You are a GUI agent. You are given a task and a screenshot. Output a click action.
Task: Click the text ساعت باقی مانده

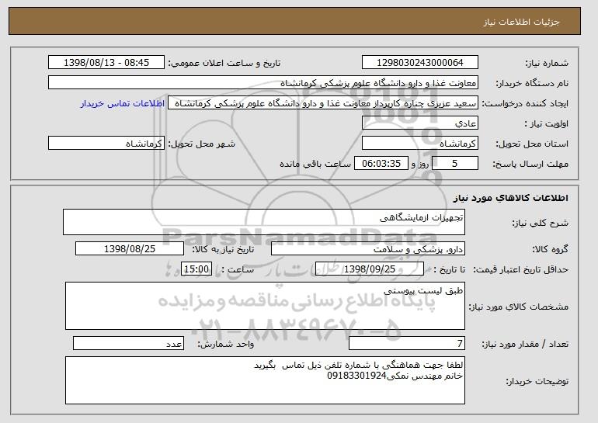pyautogui.click(x=315, y=165)
